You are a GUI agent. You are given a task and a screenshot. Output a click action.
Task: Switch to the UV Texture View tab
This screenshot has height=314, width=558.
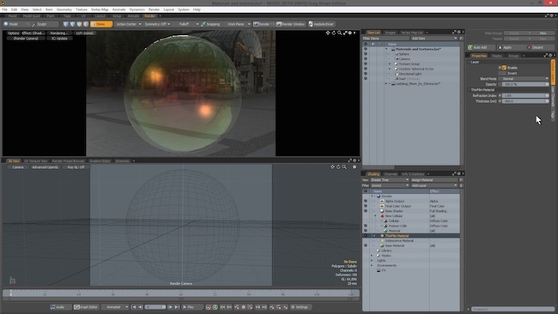coord(36,161)
